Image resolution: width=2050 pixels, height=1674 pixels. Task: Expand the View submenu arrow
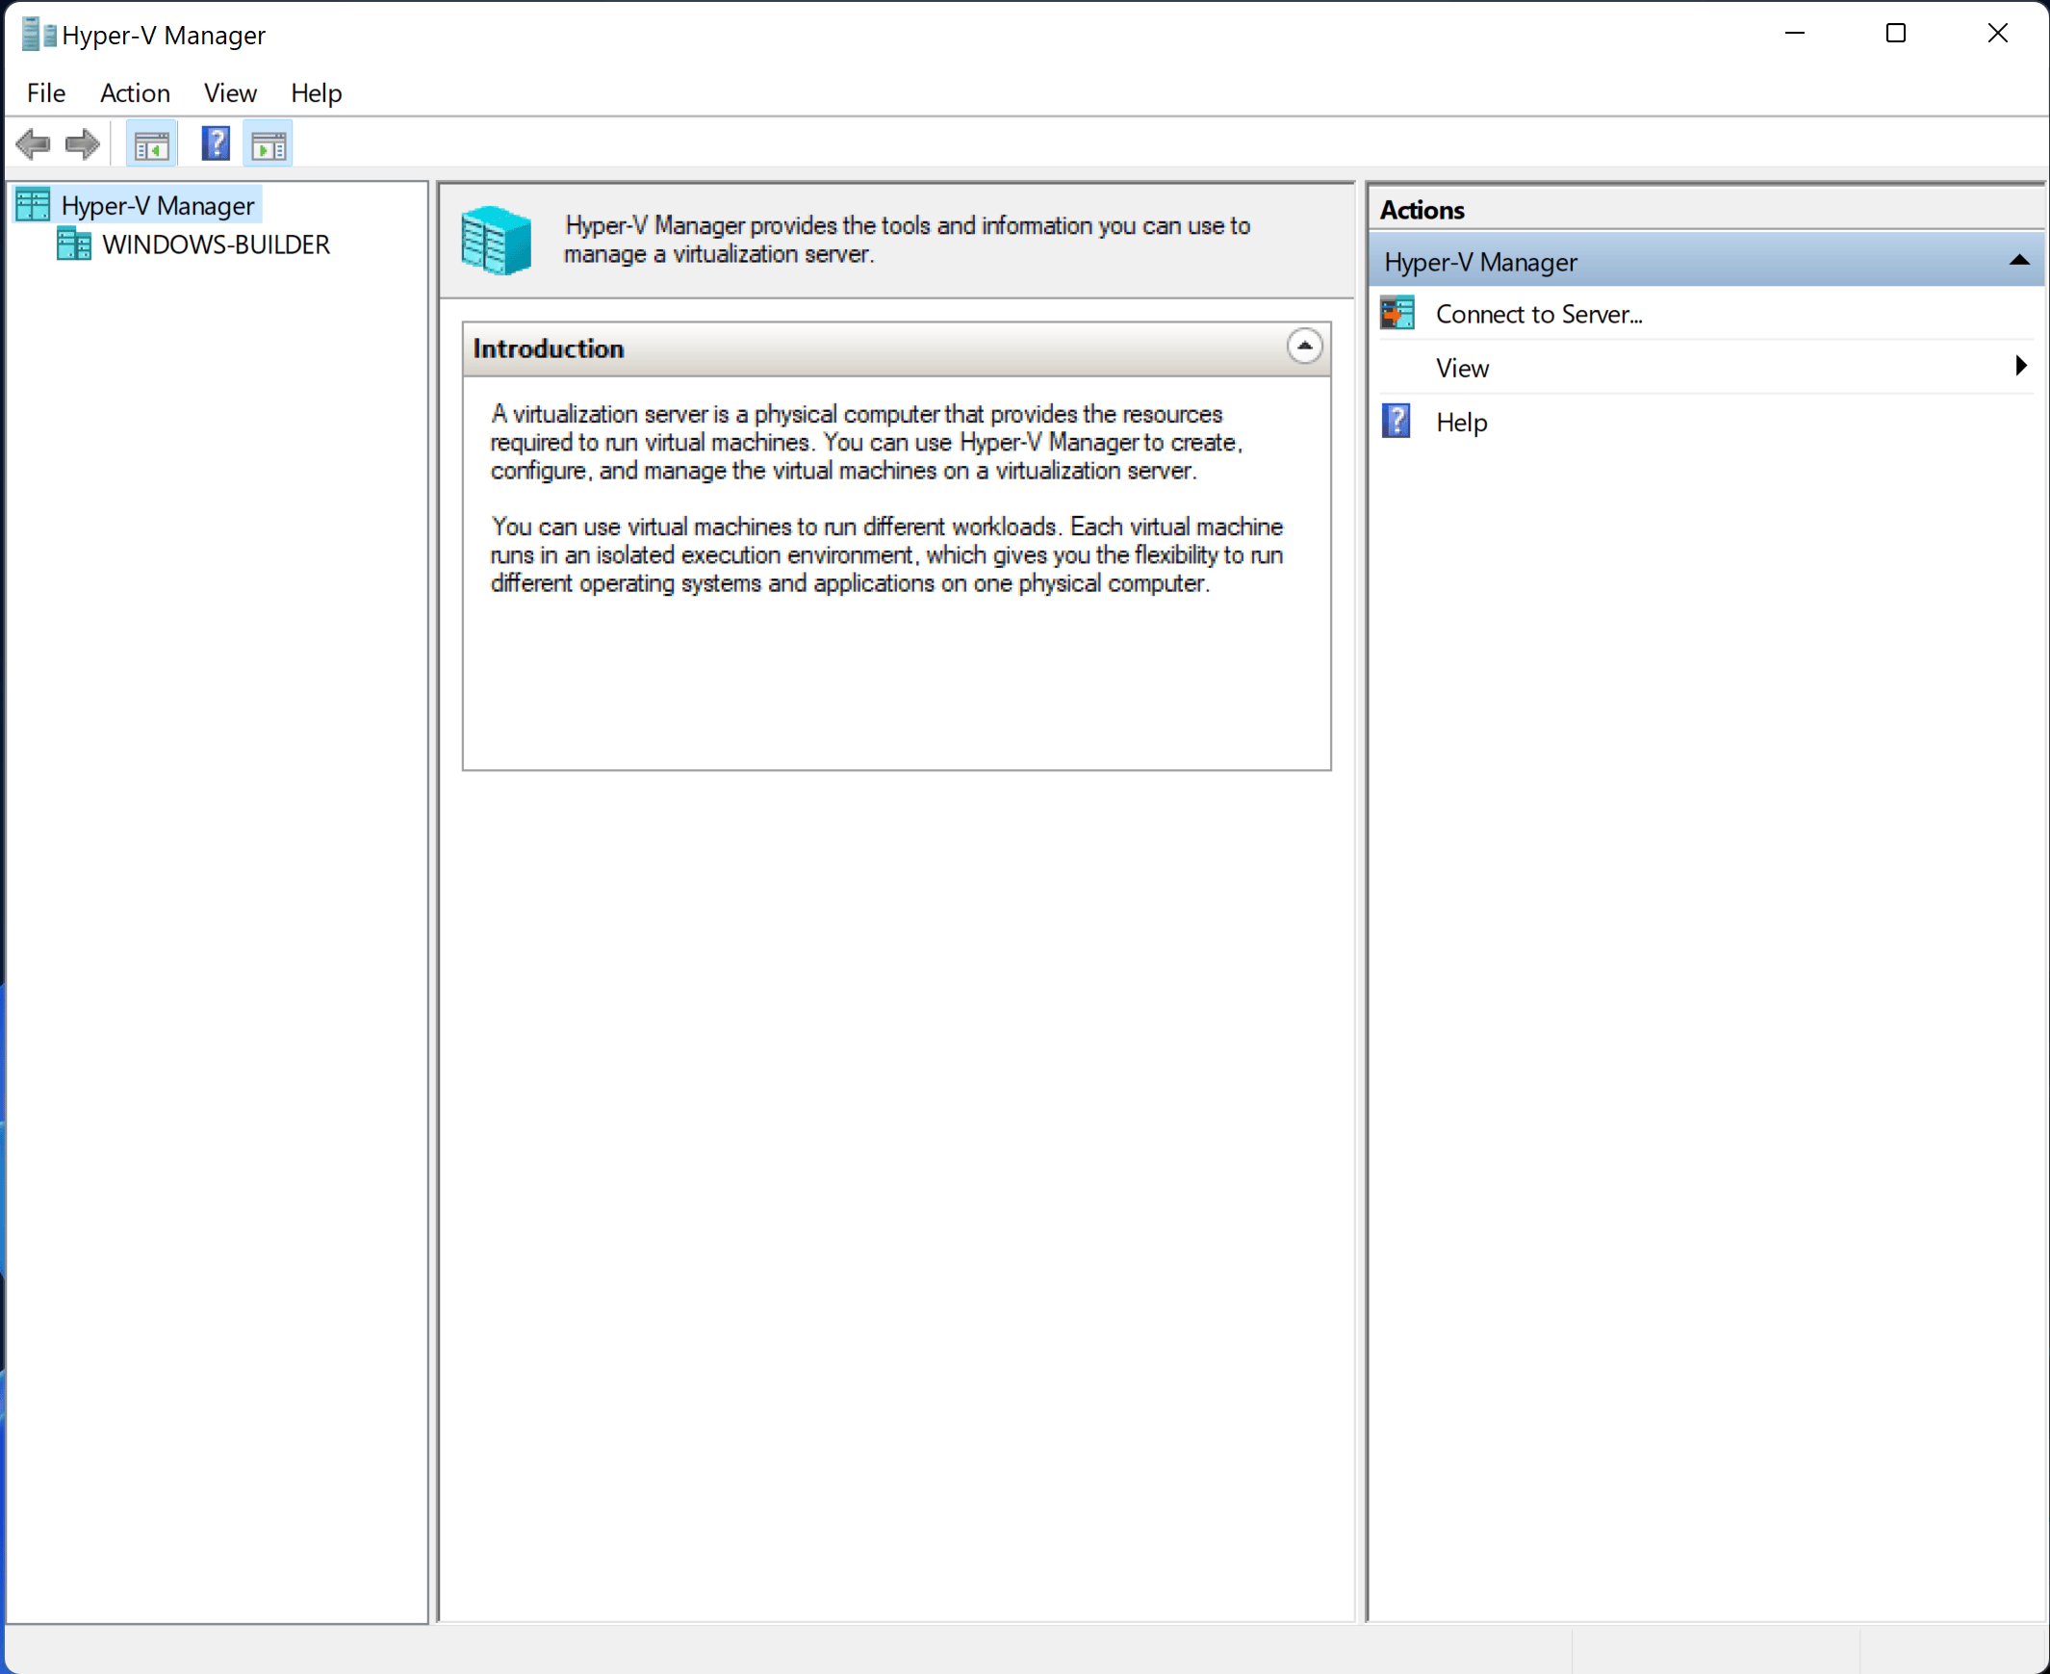tap(2020, 367)
